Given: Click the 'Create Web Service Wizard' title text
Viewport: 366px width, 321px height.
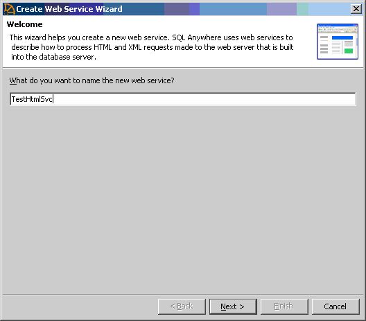Looking at the screenshot, I should pyautogui.click(x=69, y=9).
